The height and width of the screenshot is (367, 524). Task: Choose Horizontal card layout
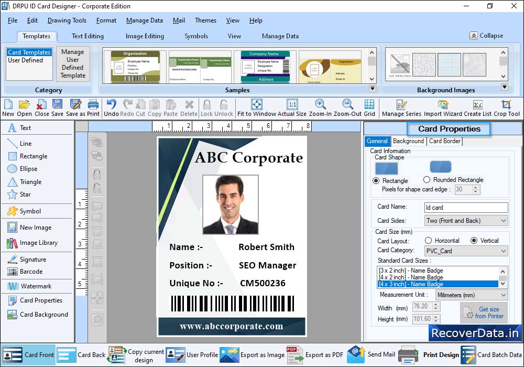point(428,240)
